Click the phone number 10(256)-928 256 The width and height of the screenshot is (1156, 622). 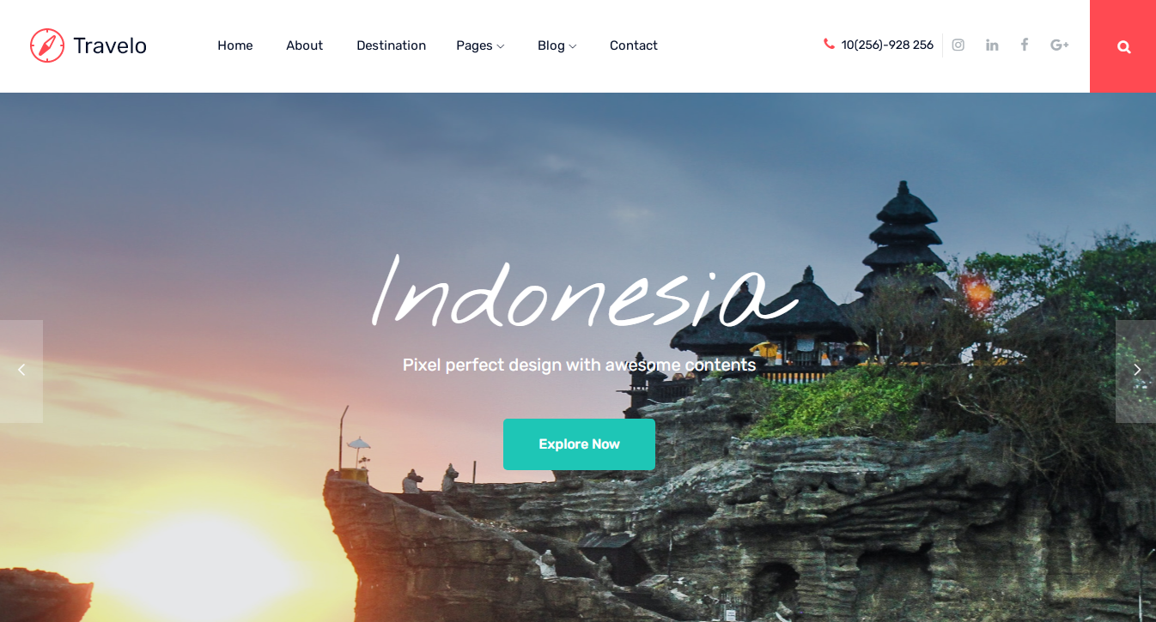(887, 45)
